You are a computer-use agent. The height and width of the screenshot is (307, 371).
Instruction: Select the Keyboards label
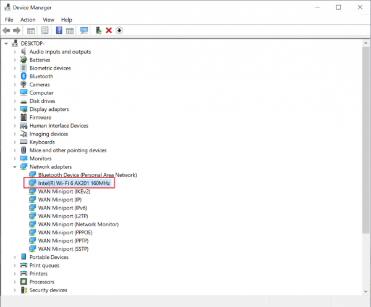pyautogui.click(x=42, y=142)
